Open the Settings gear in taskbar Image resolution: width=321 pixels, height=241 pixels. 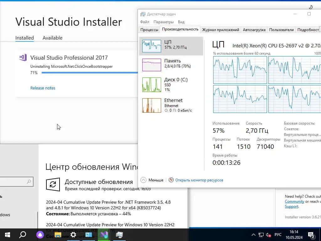pos(73,235)
